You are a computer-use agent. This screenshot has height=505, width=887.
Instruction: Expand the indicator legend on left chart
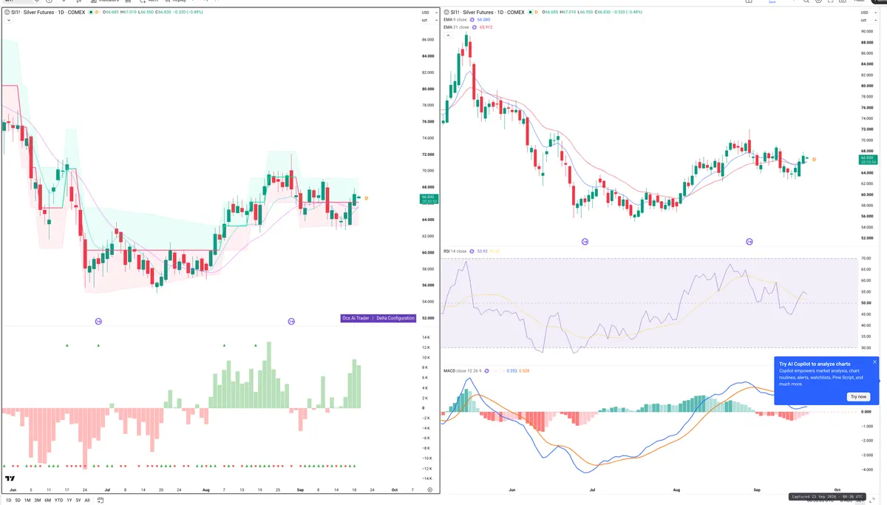7,21
